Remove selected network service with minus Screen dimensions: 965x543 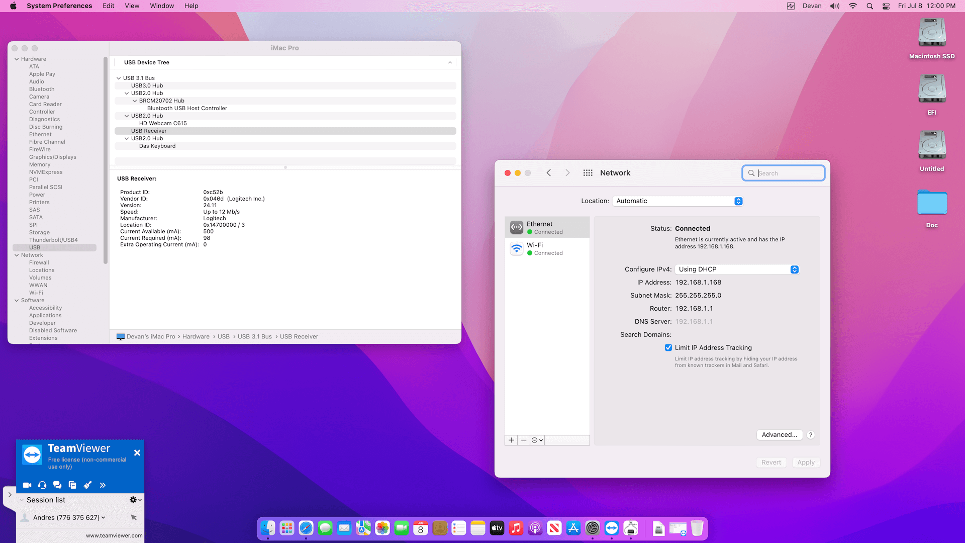[x=524, y=440]
